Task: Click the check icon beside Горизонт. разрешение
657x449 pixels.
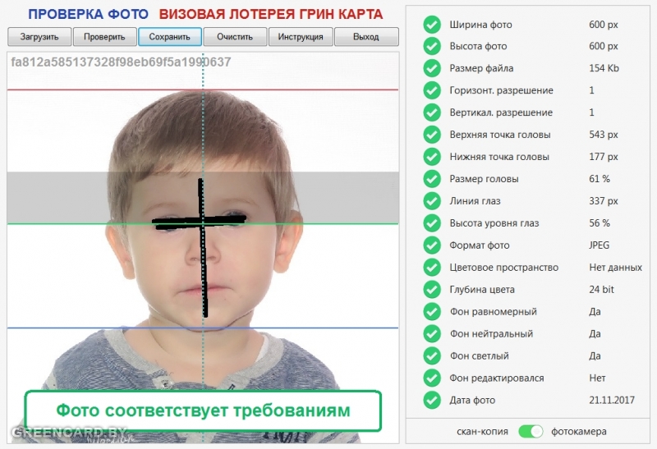Action: point(432,90)
